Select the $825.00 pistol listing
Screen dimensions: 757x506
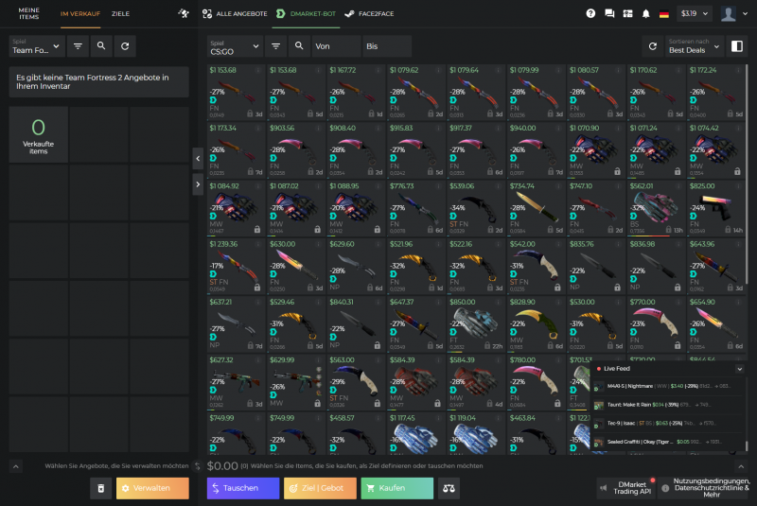[716, 208]
